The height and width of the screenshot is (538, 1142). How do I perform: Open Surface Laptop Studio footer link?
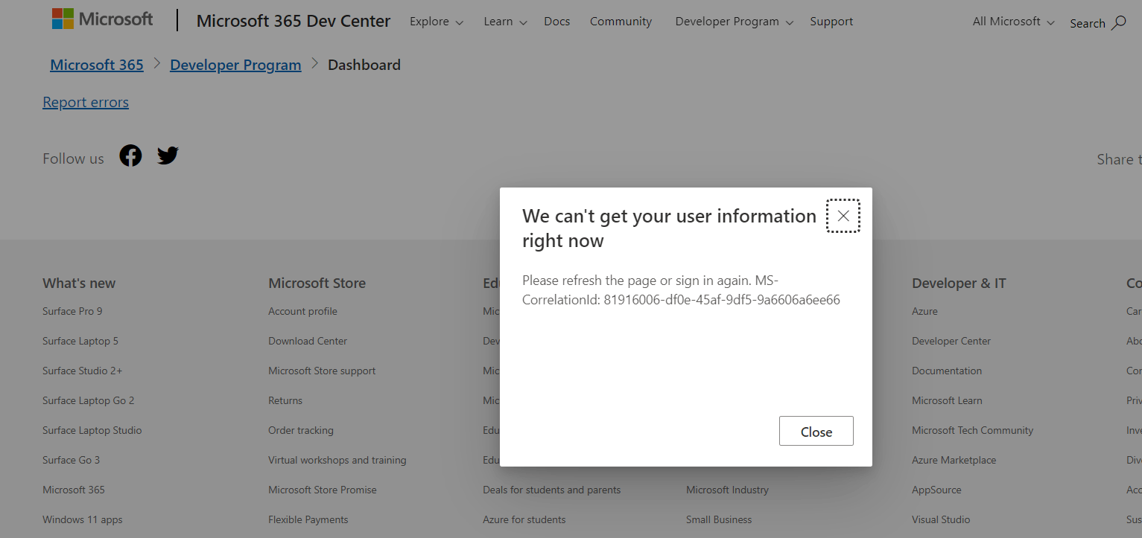92,430
